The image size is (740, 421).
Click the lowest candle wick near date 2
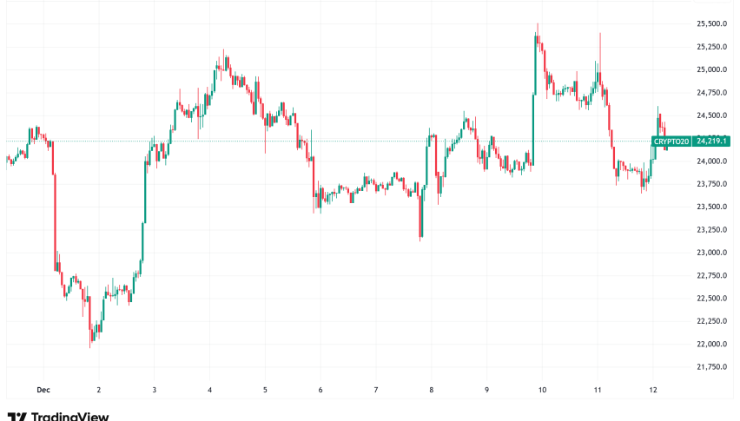pyautogui.click(x=90, y=342)
